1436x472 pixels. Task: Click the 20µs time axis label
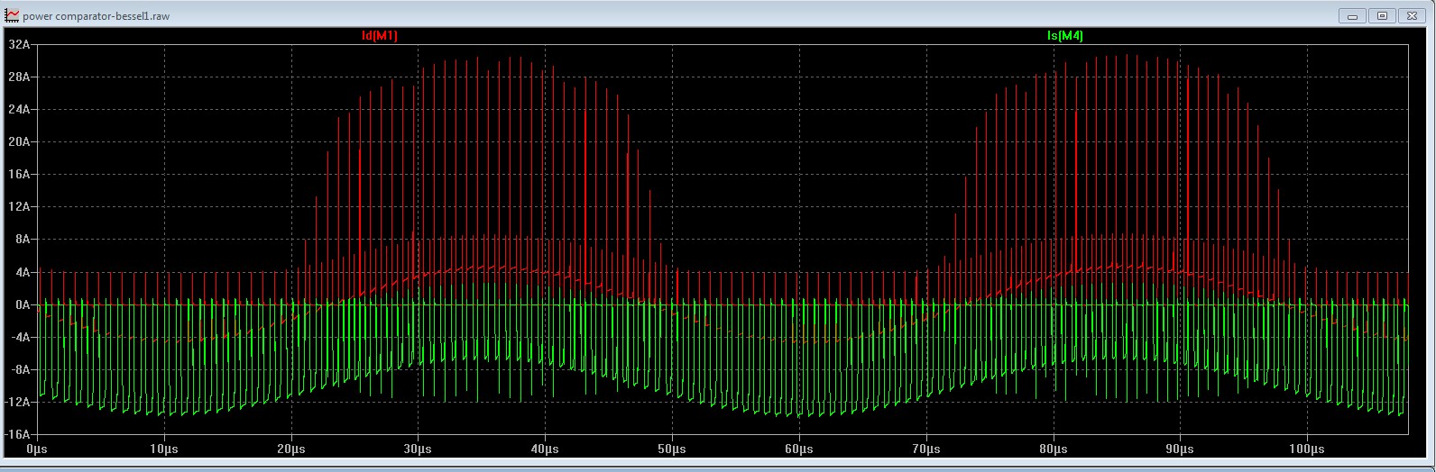pos(290,449)
